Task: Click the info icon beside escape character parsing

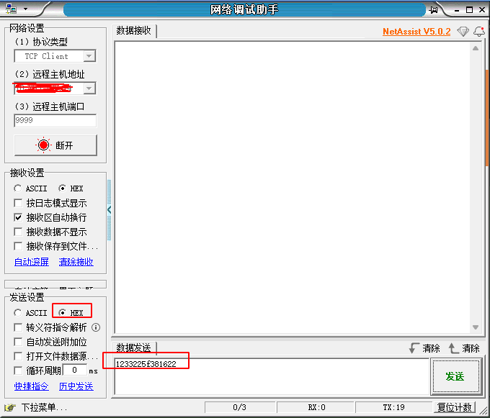Action: coord(96,327)
